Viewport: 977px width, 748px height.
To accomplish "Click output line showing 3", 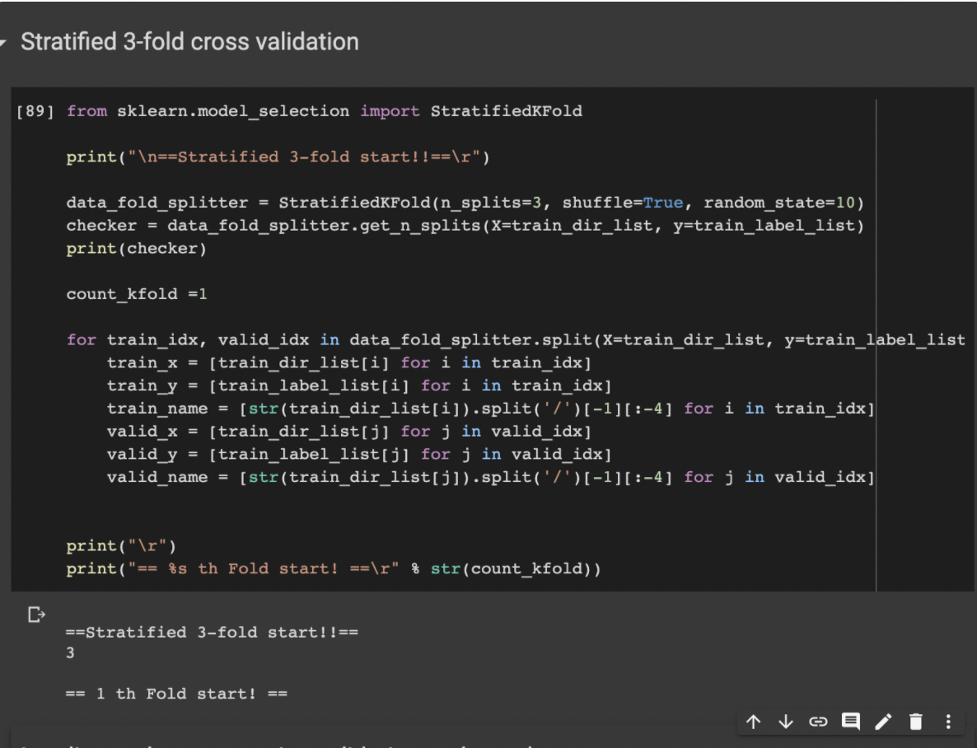I will (x=70, y=652).
